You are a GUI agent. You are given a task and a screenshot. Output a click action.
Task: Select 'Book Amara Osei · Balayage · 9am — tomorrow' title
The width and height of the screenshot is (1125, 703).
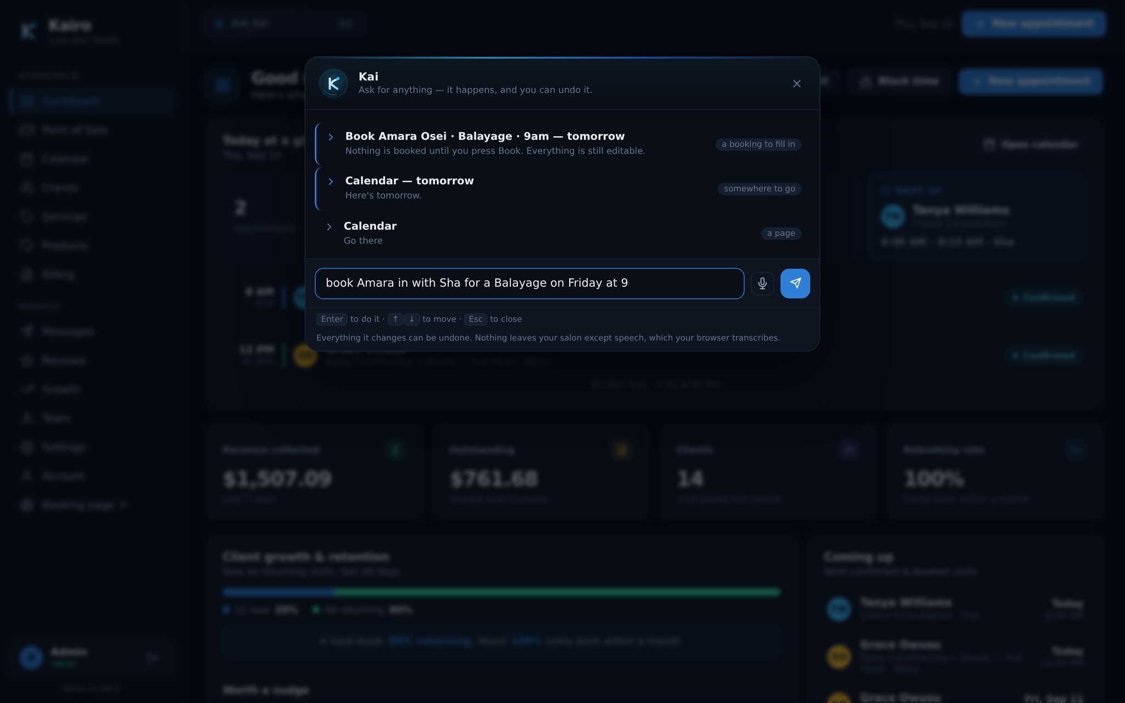click(484, 136)
